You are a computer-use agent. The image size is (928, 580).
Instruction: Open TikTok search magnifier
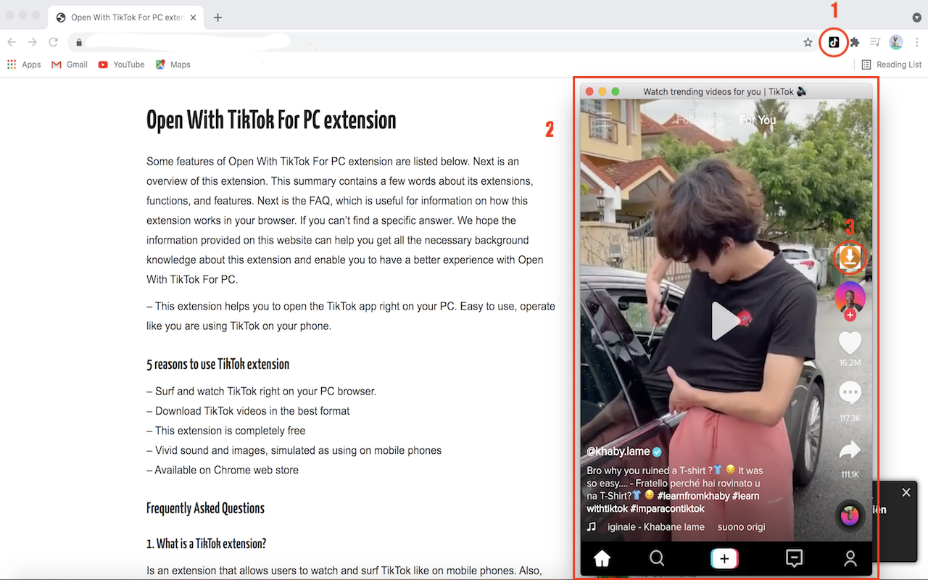pyautogui.click(x=657, y=558)
